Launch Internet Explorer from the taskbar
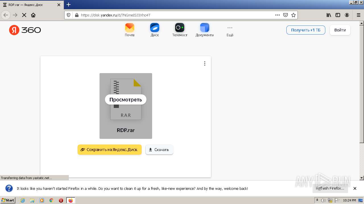 (23, 200)
